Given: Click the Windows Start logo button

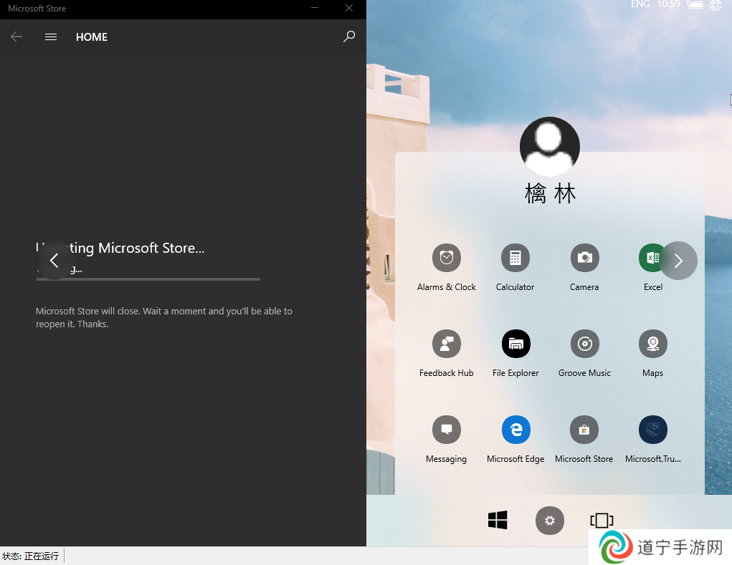Looking at the screenshot, I should (x=498, y=520).
